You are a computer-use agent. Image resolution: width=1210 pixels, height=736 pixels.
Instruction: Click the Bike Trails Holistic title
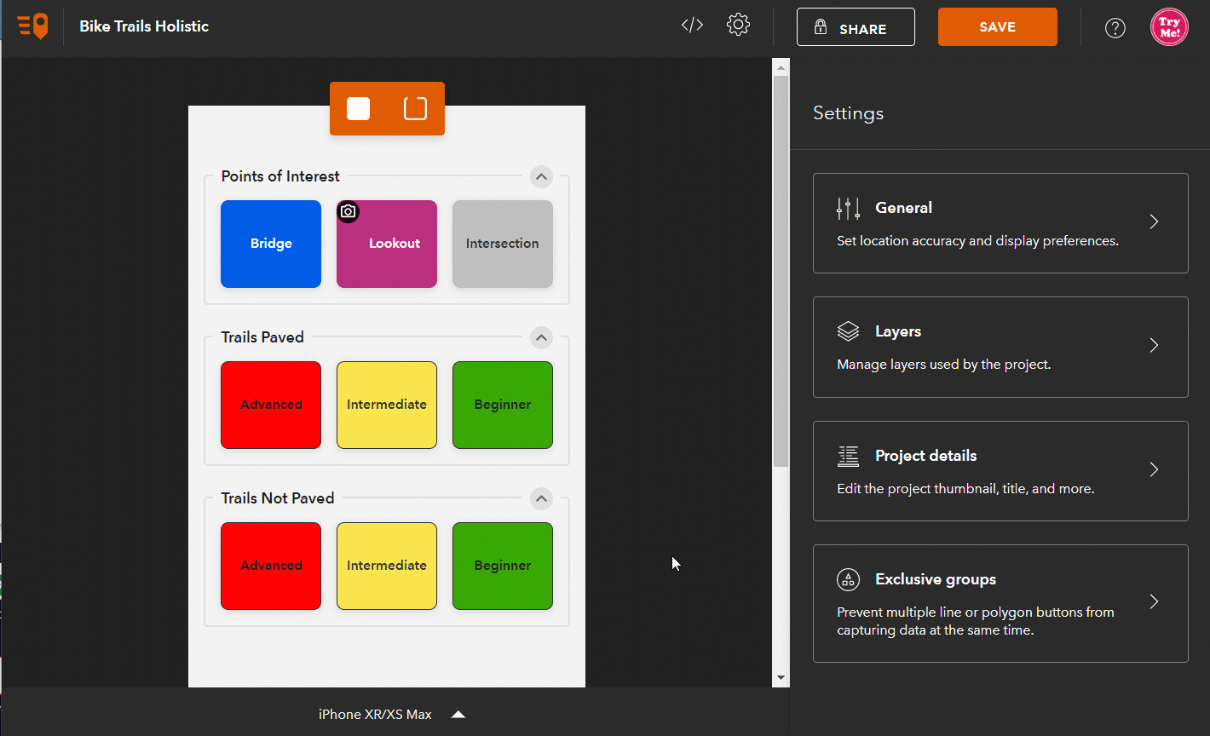click(x=144, y=26)
